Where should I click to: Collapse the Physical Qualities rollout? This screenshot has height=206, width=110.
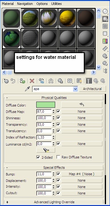(x=54, y=98)
